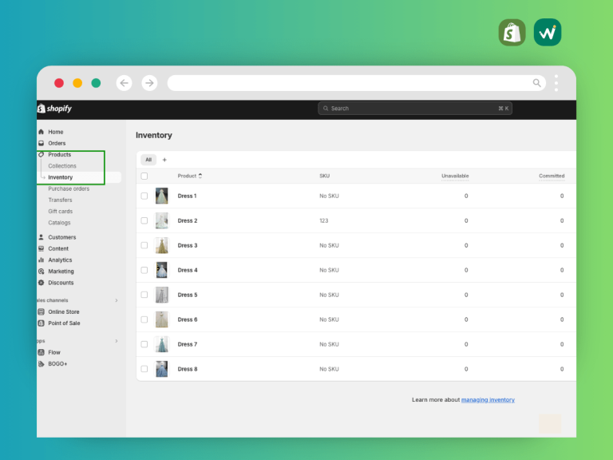Check the Dress 8 row checkbox
The width and height of the screenshot is (613, 460).
click(144, 369)
